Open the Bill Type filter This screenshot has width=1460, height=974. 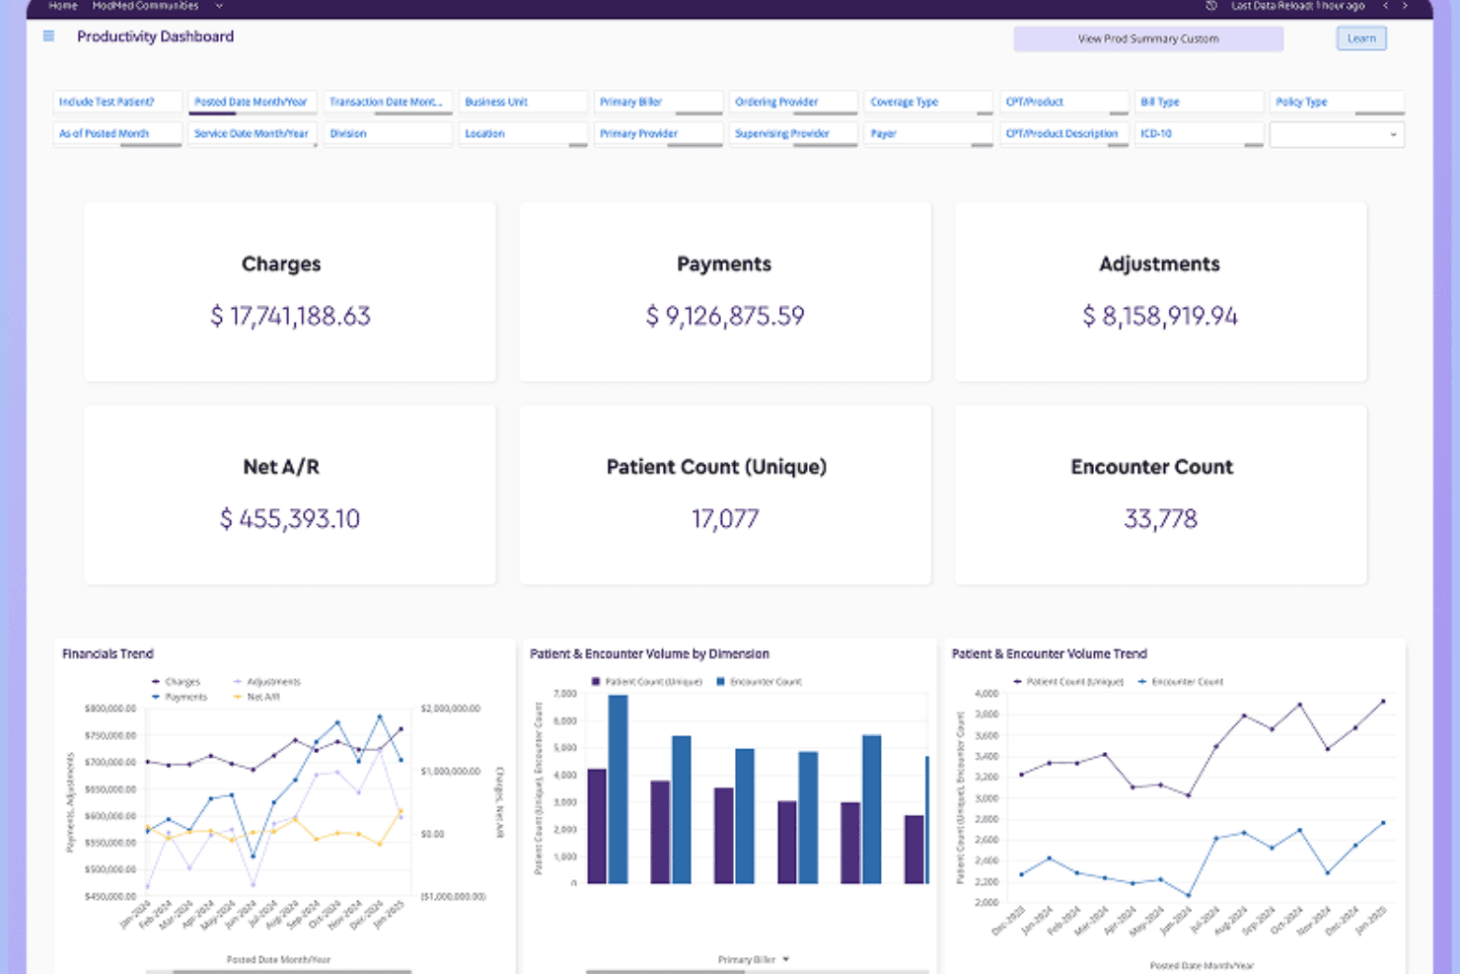1199,102
